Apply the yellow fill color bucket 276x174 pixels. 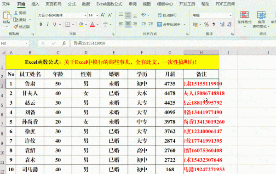click(x=81, y=24)
